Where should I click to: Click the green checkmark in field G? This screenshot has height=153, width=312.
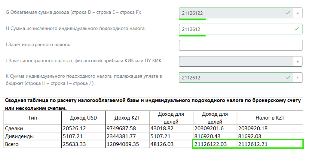[288, 13]
